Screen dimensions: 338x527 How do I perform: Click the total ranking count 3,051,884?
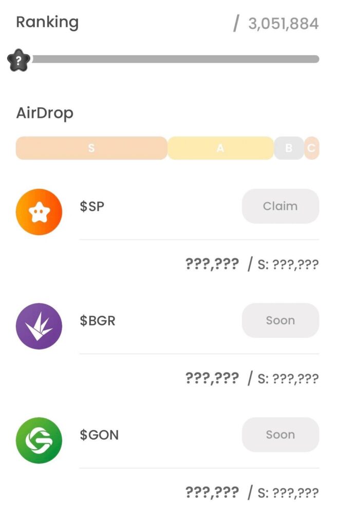(284, 24)
